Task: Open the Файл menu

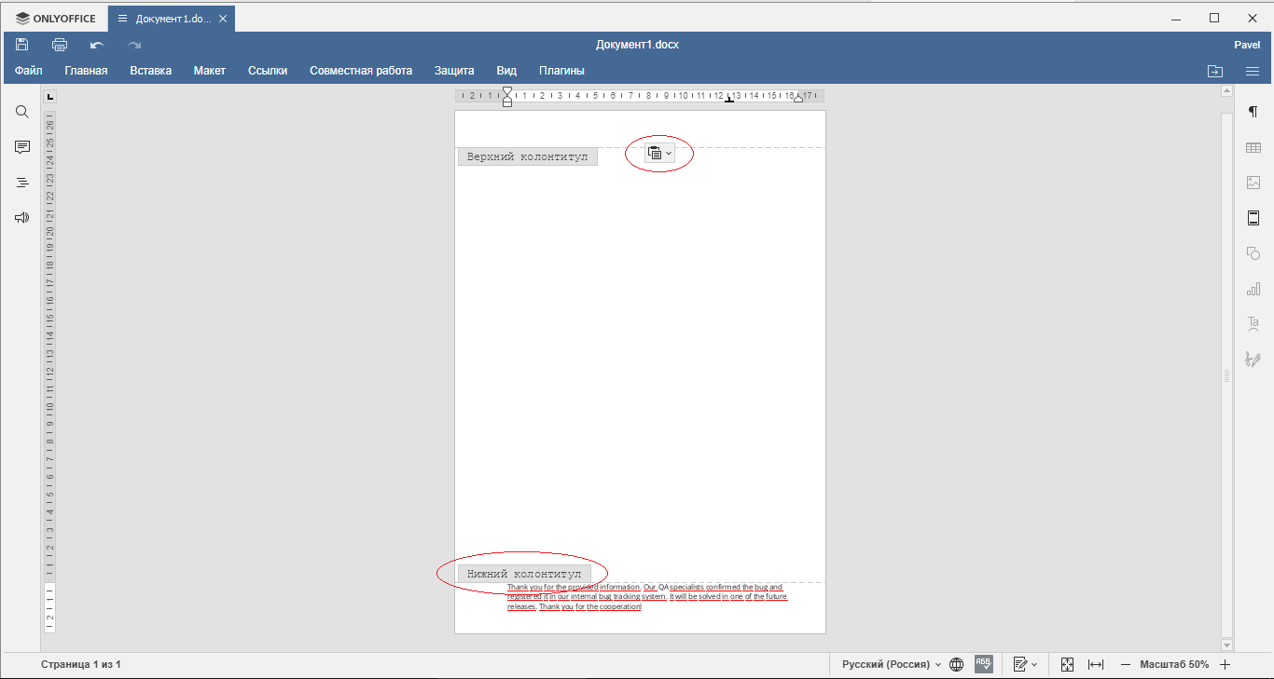Action: click(x=29, y=71)
